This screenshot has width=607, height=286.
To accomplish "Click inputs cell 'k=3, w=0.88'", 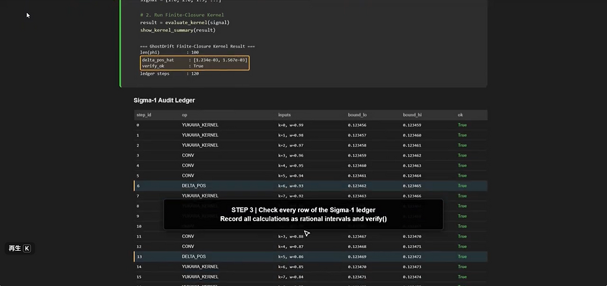I will 290,236.
